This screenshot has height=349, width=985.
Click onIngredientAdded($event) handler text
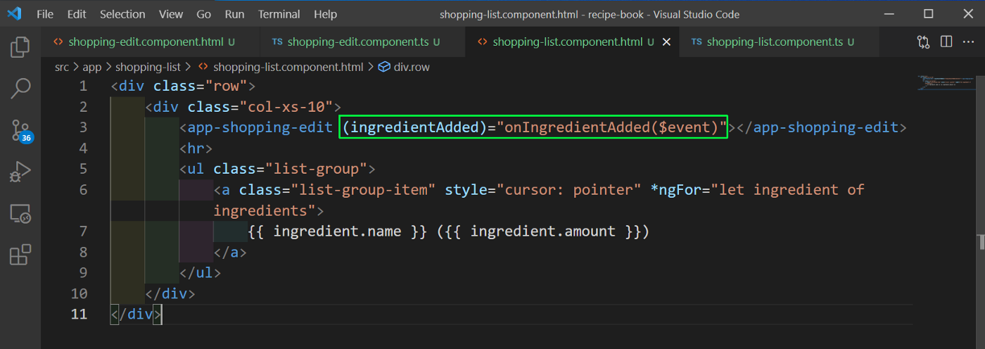pyautogui.click(x=612, y=127)
